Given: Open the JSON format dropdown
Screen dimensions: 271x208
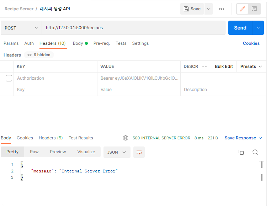Looking at the screenshot, I should [x=117, y=152].
